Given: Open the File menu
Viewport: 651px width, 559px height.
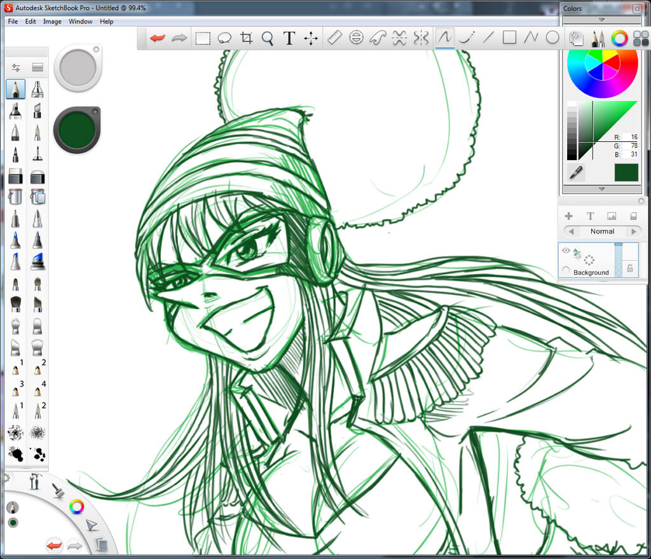Looking at the screenshot, I should [13, 21].
